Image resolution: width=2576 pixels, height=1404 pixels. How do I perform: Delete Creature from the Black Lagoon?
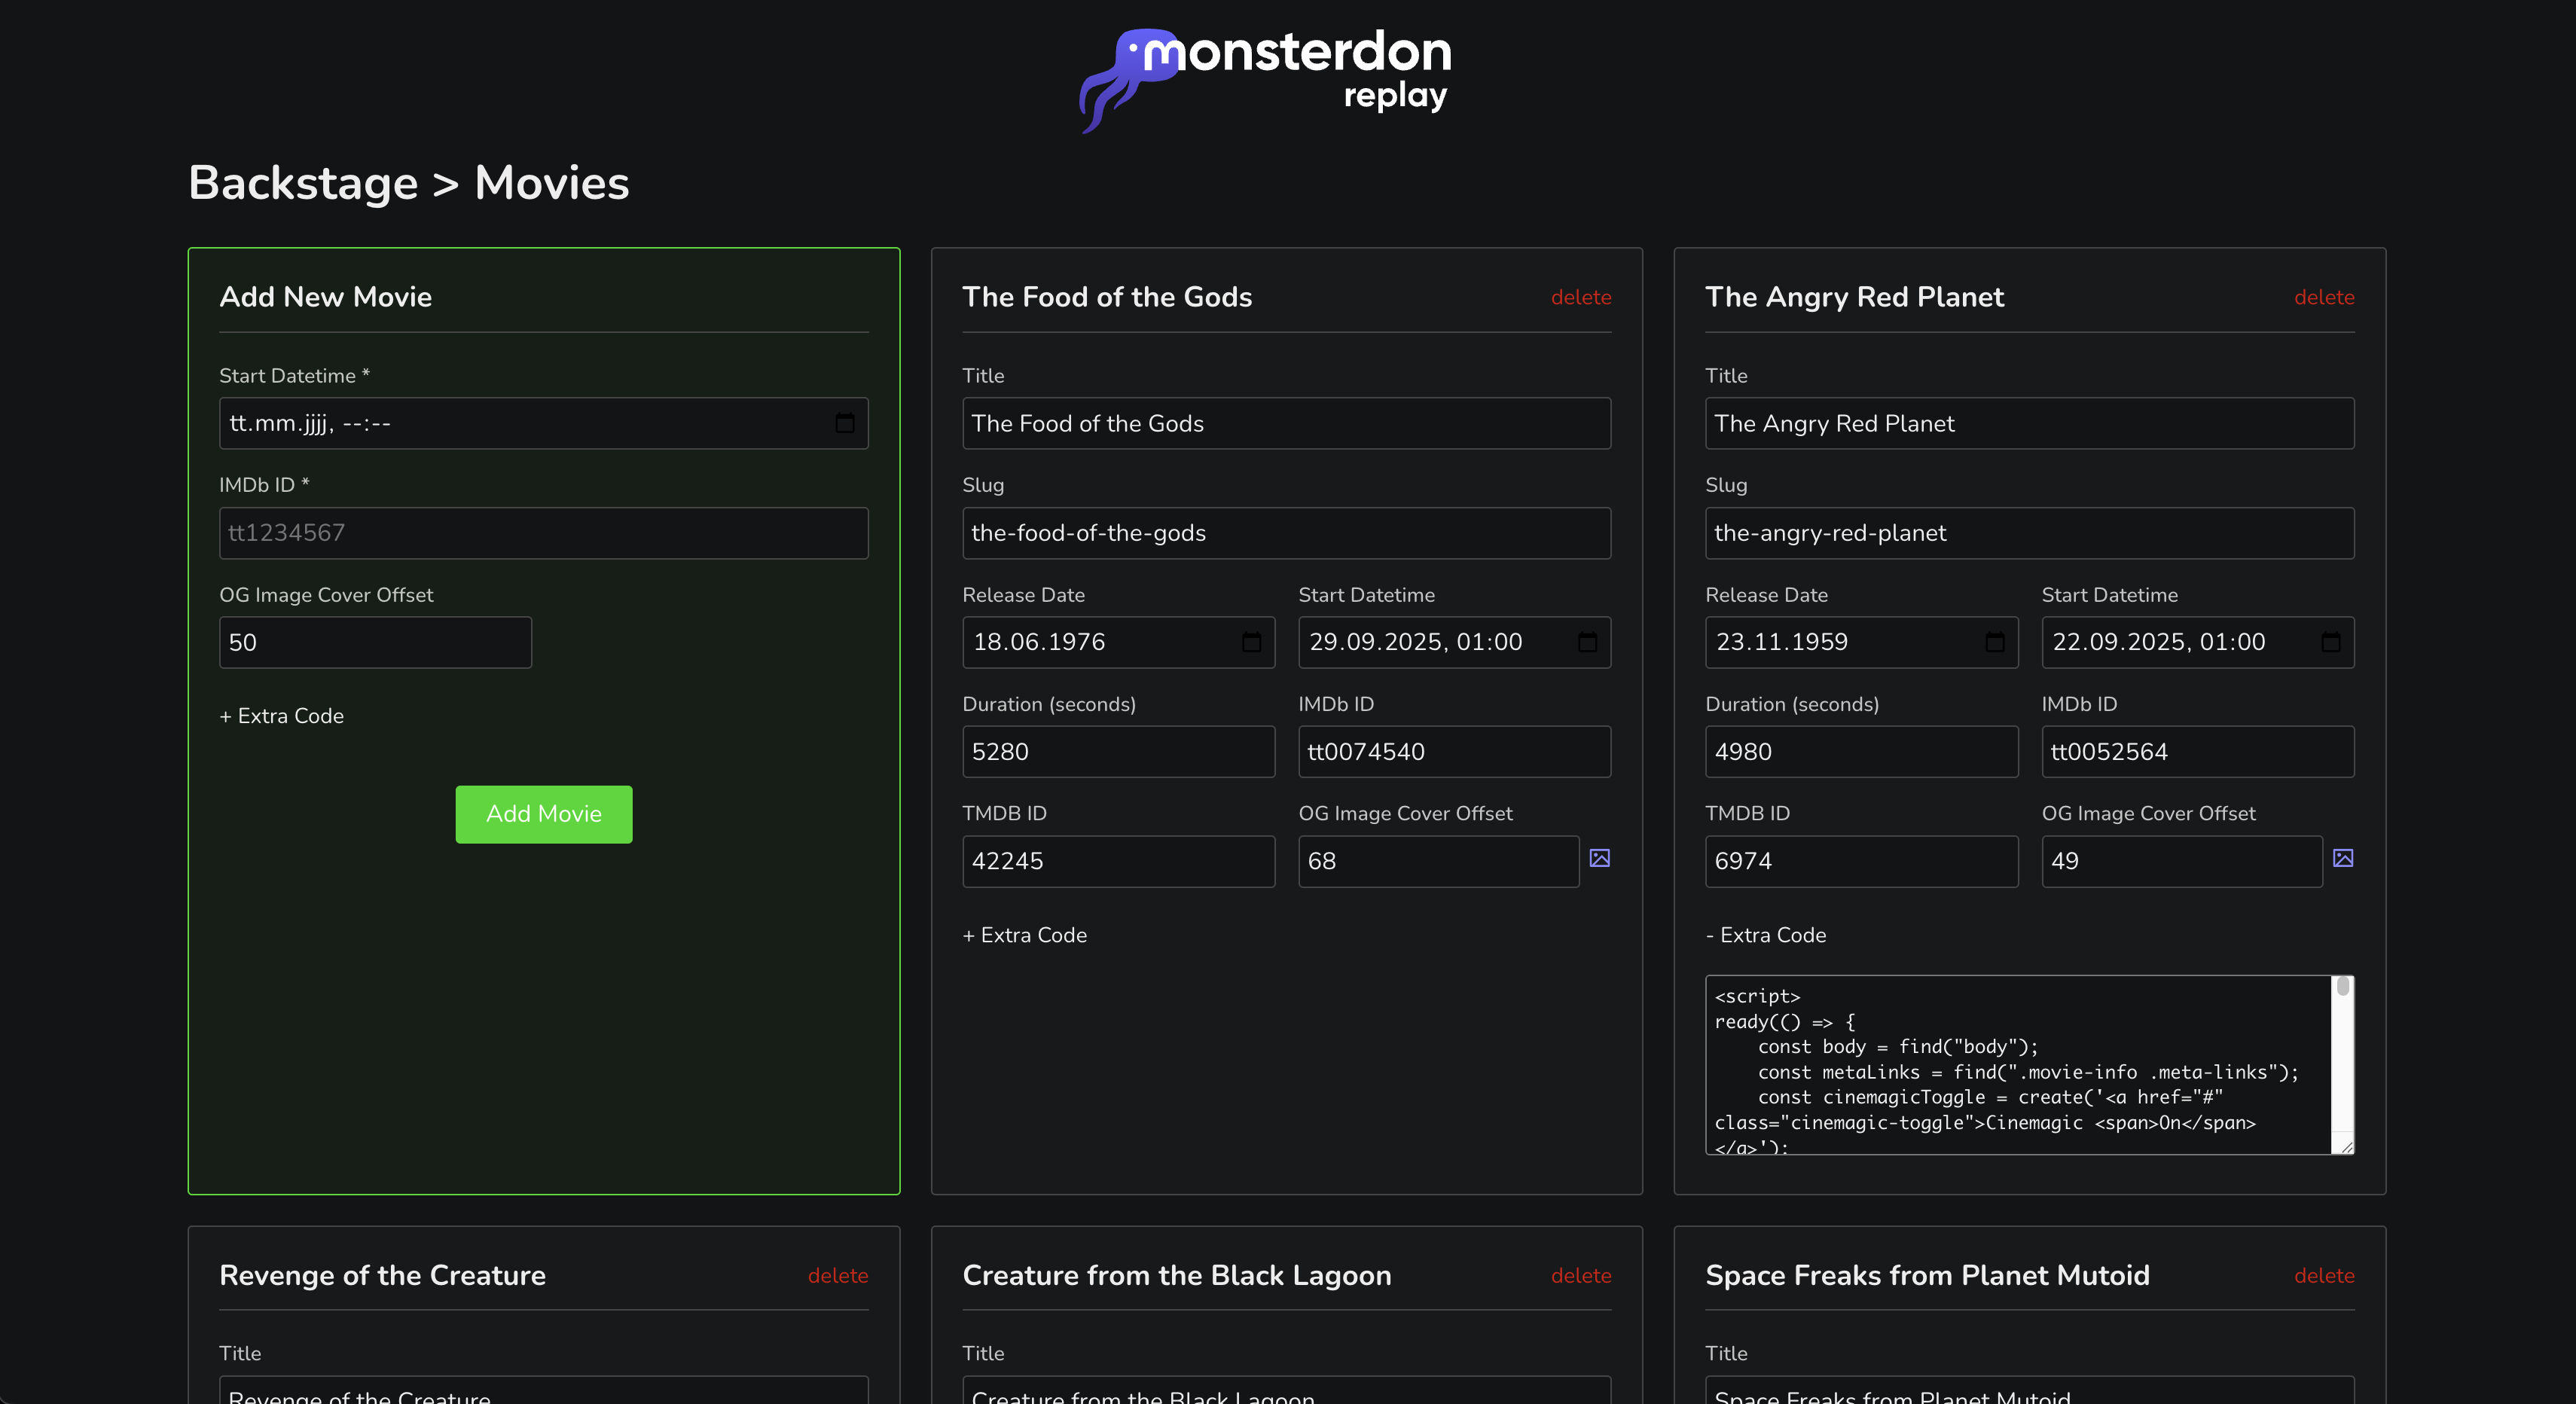click(1581, 1276)
